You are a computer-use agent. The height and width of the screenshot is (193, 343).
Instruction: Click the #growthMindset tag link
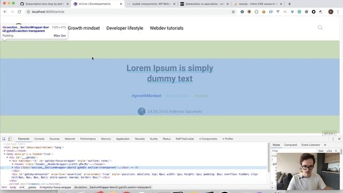pyautogui.click(x=146, y=96)
